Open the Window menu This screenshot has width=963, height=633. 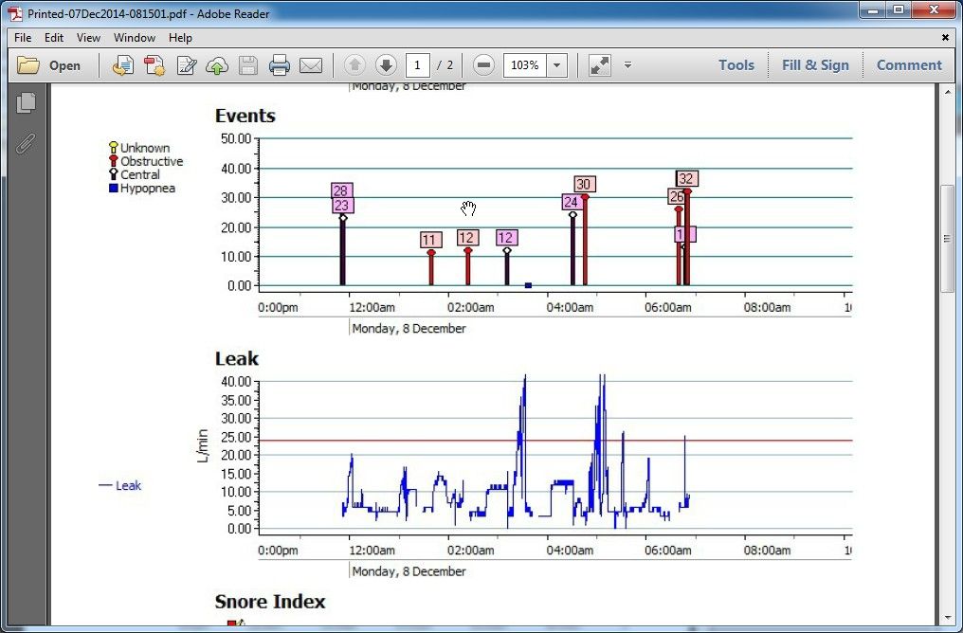(135, 38)
